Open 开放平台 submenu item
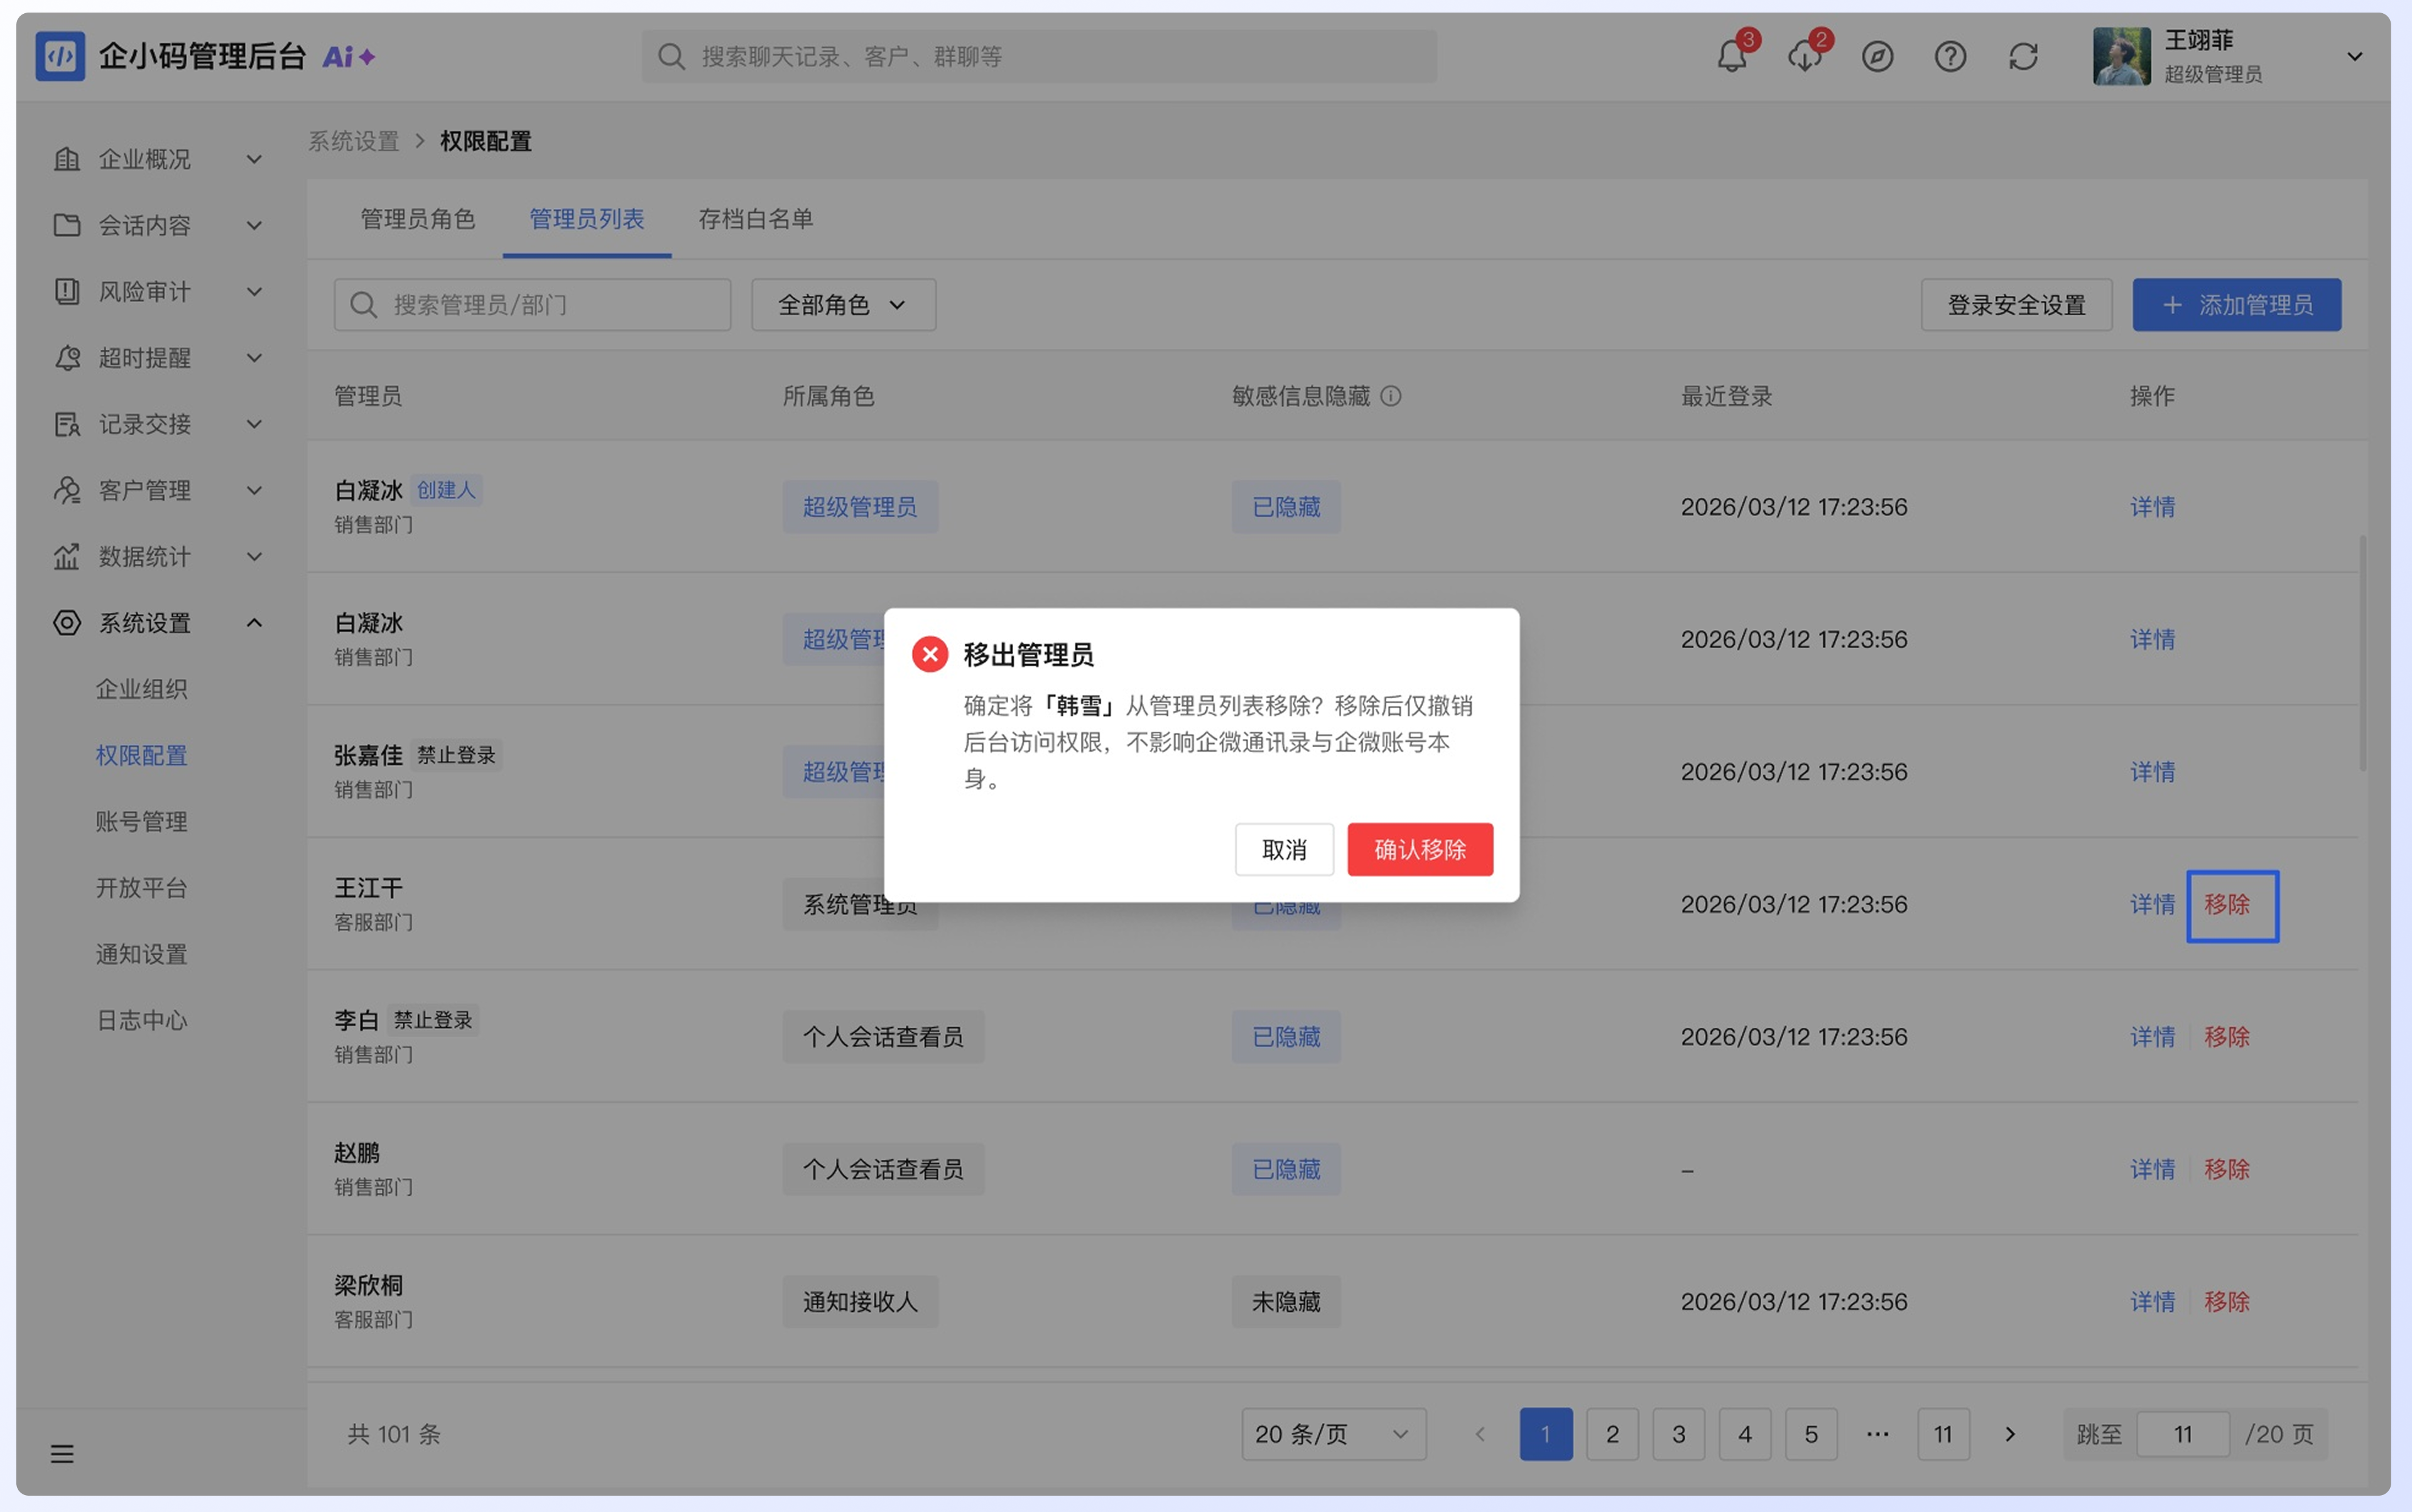The image size is (2412, 1512). tap(141, 888)
